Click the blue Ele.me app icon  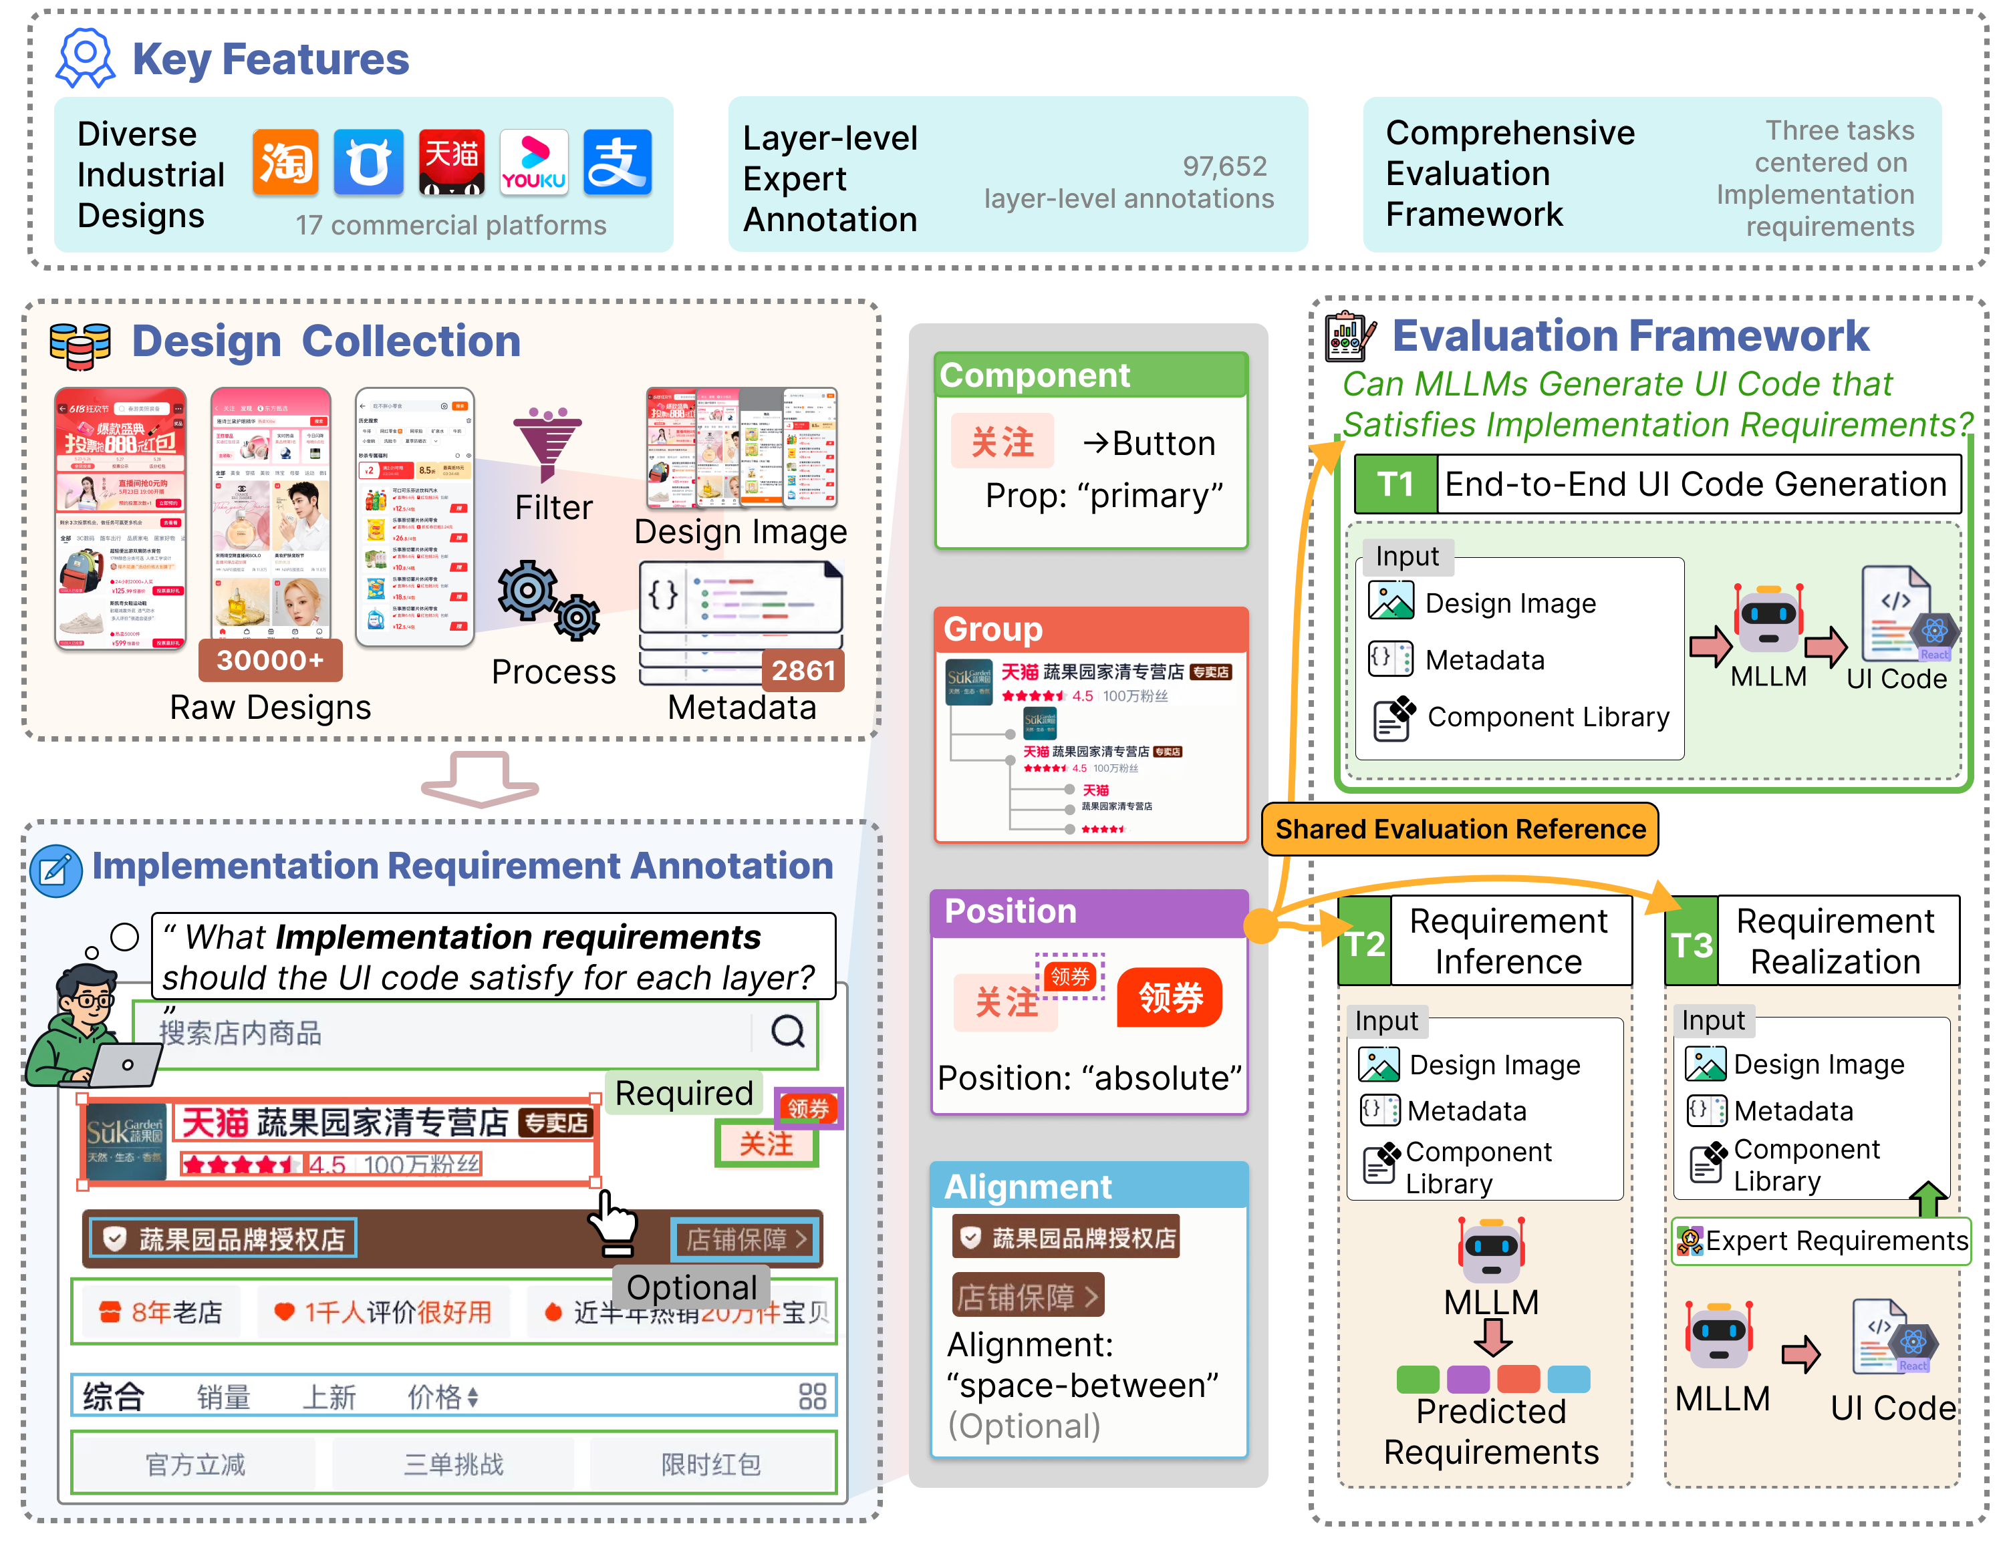(368, 163)
